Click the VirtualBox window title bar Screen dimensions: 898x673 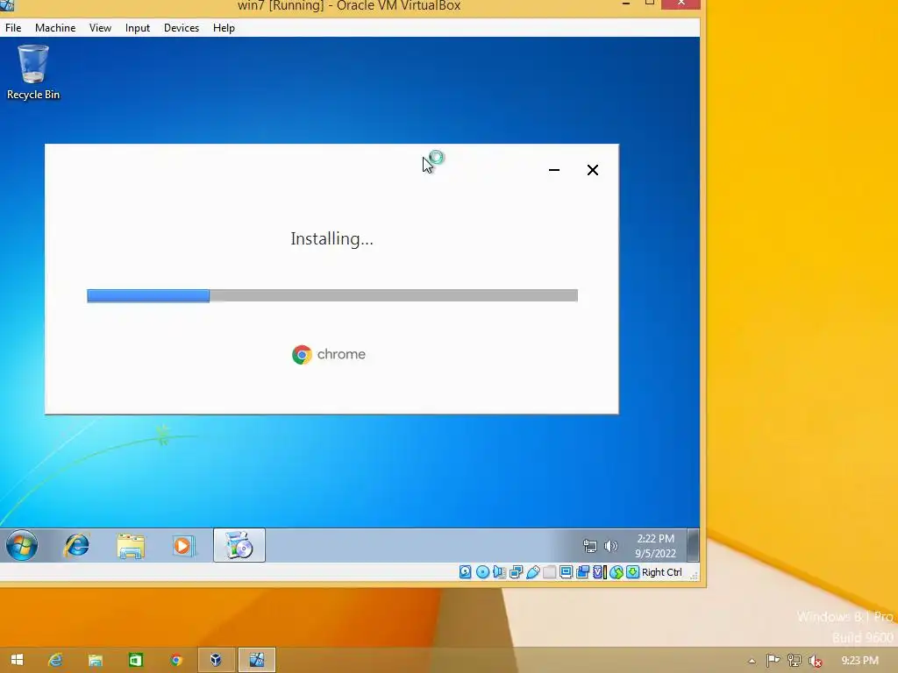[x=349, y=6]
